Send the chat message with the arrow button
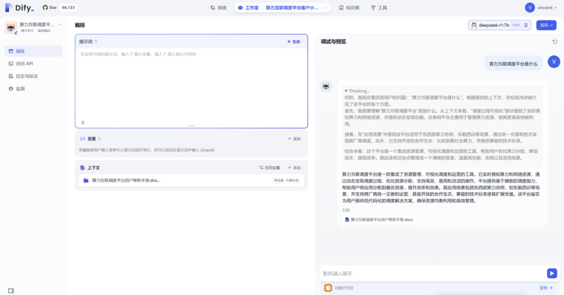The width and height of the screenshot is (564, 295). [552, 274]
